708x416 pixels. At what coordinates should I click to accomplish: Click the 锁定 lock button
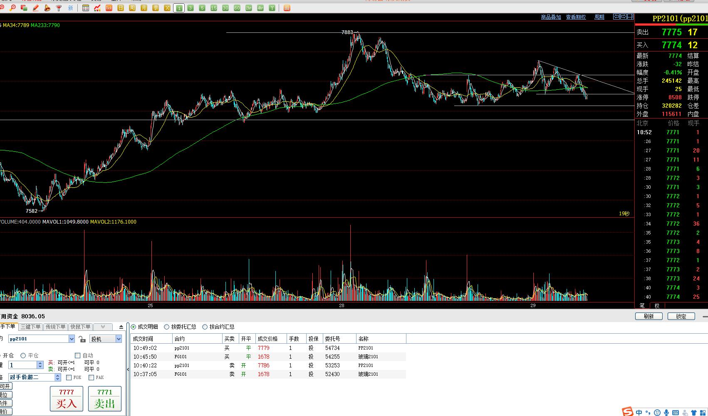(681, 316)
